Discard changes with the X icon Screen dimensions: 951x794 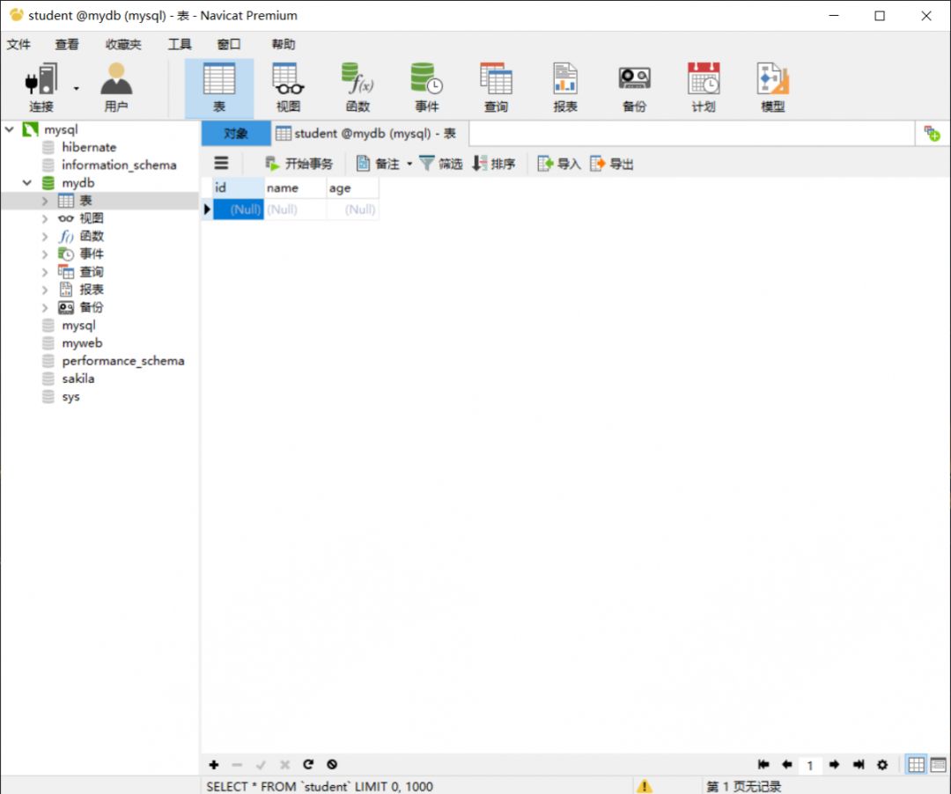click(x=284, y=765)
